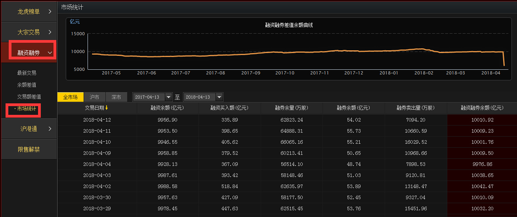Viewport: 517px width, 217px height.
Task: Open the 沪港通 sidebar menu
Action: tap(29, 129)
